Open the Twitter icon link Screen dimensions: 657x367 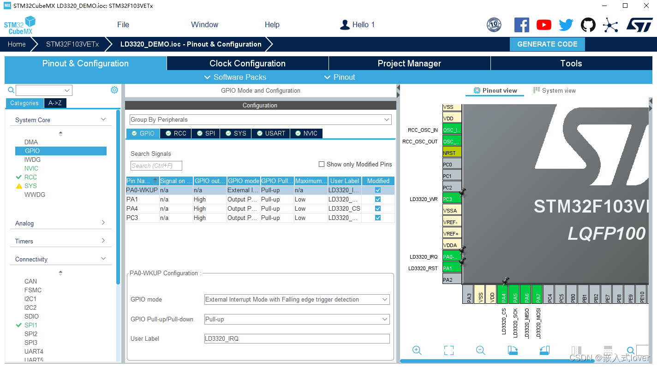[x=566, y=25]
